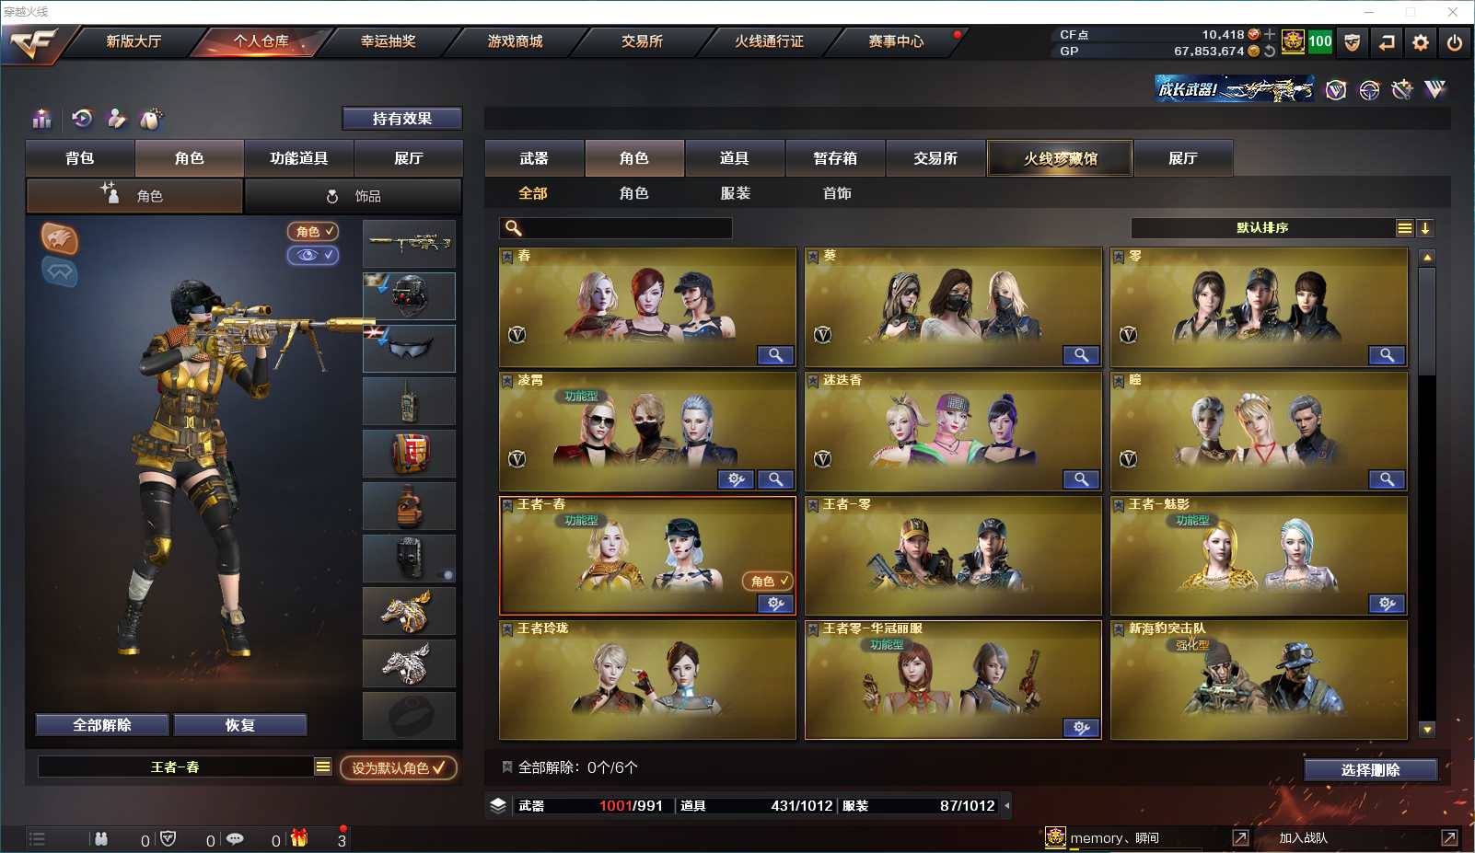Click the ranking podium icon above 背包
This screenshot has width=1475, height=853.
pos(42,119)
